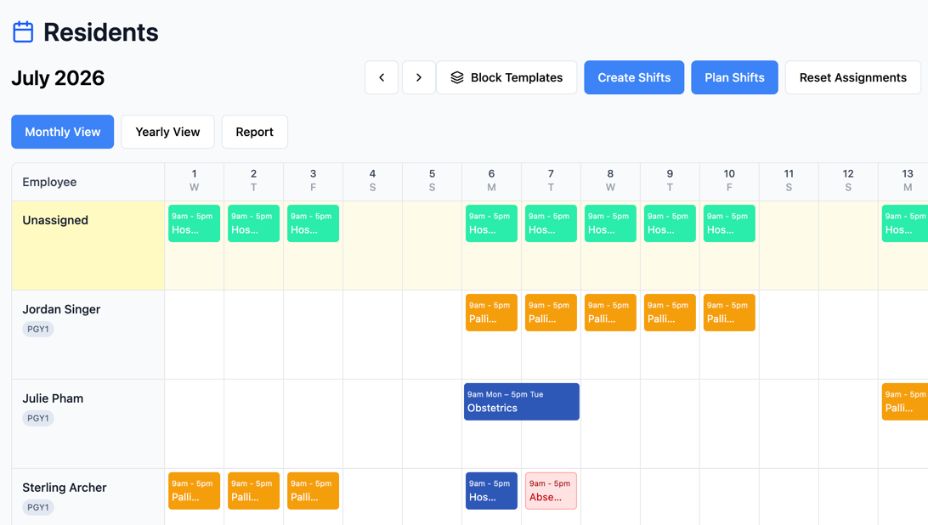The height and width of the screenshot is (525, 928).
Task: Open Jordan Singer's Palli... shift on July 8
Action: pyautogui.click(x=611, y=313)
